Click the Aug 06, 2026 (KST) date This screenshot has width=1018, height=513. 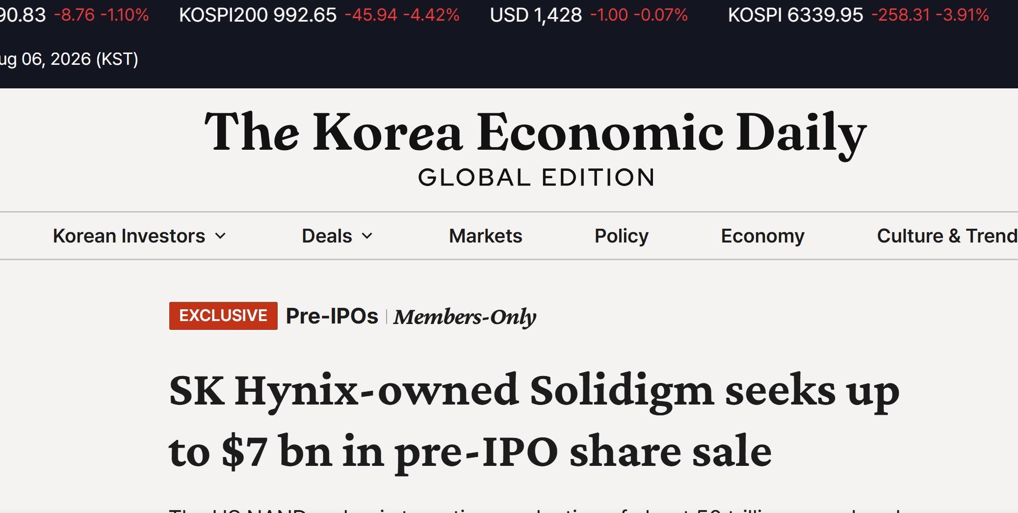pos(69,59)
